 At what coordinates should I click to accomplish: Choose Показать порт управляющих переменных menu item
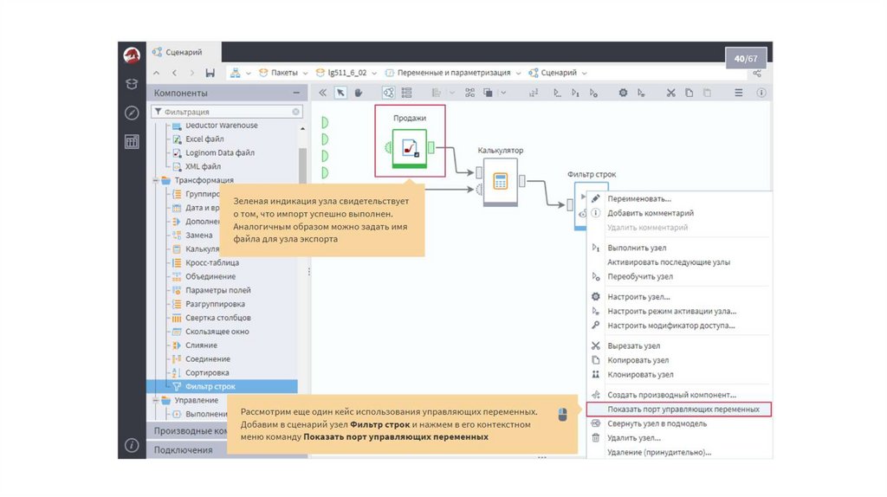(x=683, y=409)
